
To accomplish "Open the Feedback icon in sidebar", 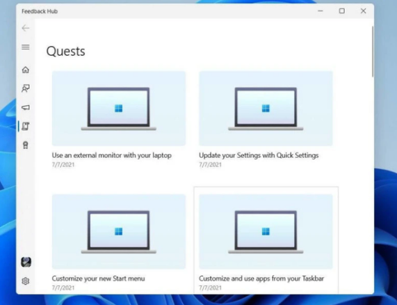I will click(26, 88).
